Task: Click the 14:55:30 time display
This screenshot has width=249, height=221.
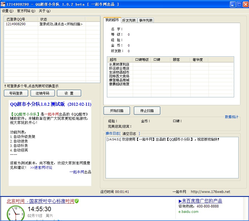Action: 39,209
